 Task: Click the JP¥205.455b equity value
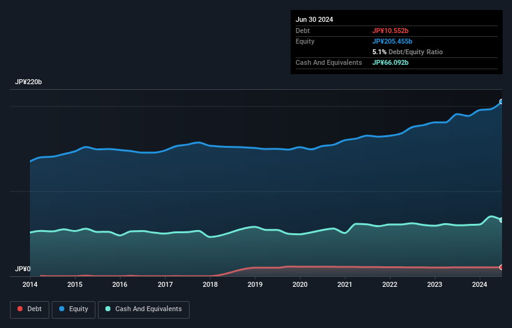click(x=392, y=41)
